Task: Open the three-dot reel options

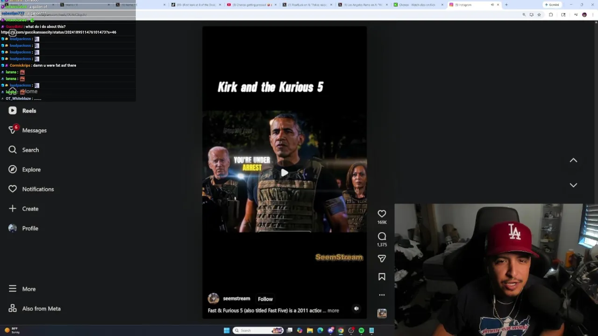Action: coord(382,295)
